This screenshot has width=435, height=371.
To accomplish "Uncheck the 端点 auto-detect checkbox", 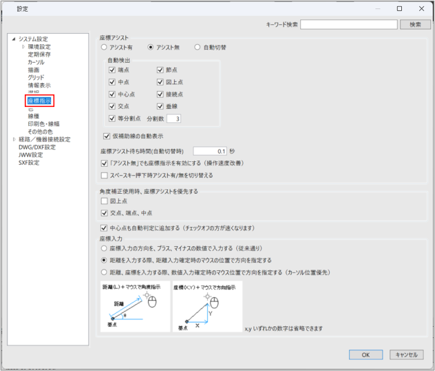I will point(112,70).
